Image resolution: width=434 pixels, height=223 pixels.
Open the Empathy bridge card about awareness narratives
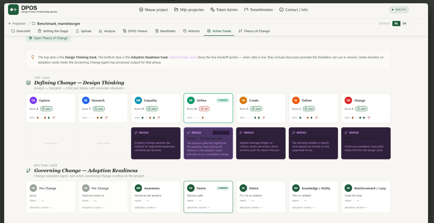click(156, 143)
